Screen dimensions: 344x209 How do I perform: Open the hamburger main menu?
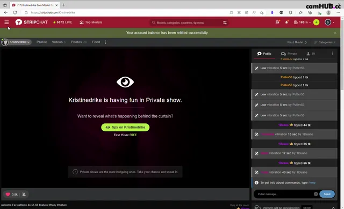click(6, 23)
